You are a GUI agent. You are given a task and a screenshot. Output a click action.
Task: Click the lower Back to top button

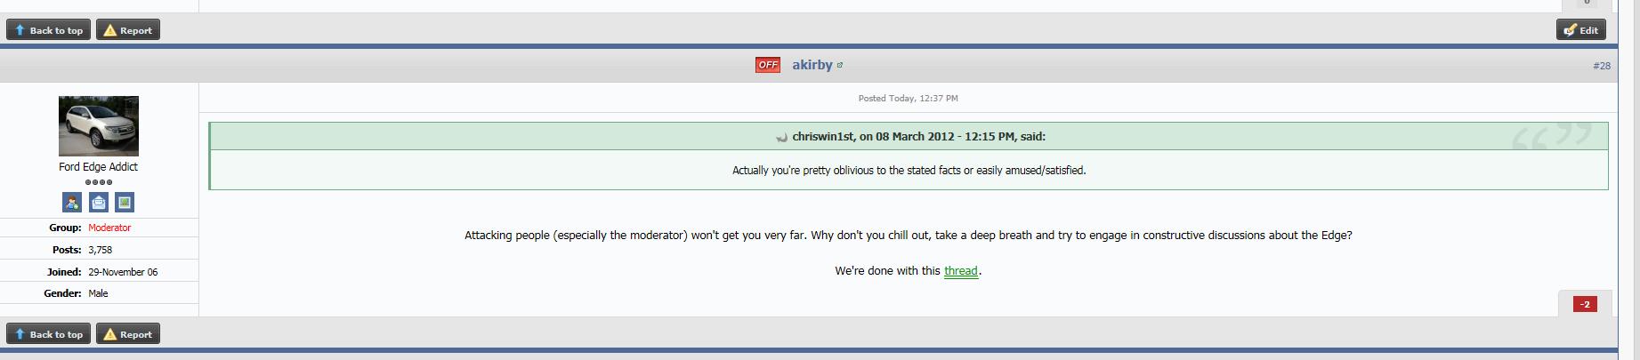49,334
